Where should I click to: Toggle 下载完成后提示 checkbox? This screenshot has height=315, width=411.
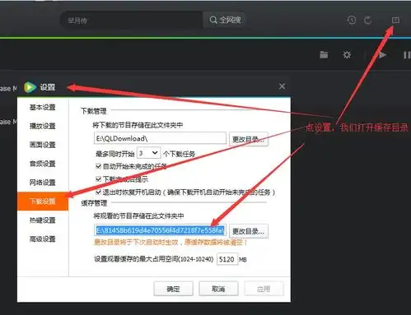[x=98, y=179]
